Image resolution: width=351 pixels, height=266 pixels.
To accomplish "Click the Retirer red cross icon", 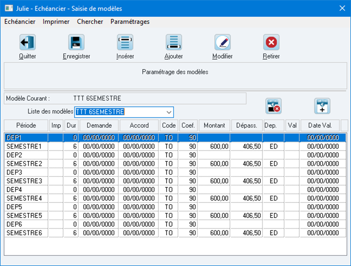I will tap(271, 42).
